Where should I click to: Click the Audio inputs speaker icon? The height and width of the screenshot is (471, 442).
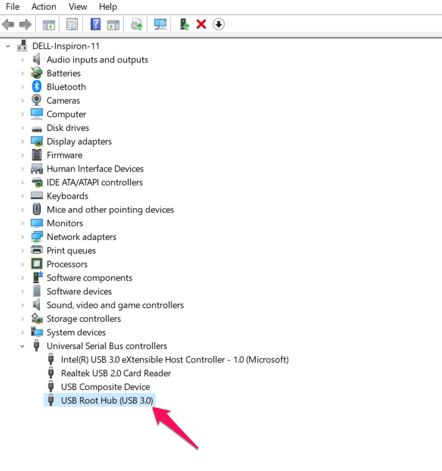tap(36, 59)
